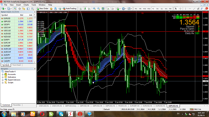Select the AUDCAD row in Market Watch

17,49
